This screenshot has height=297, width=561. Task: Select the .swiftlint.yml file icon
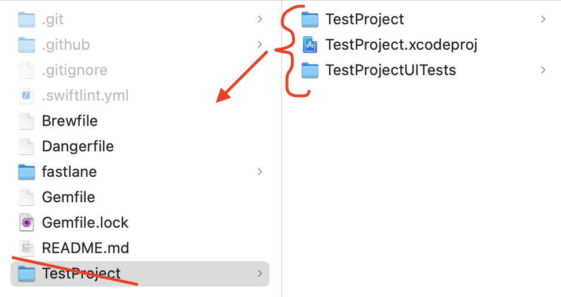click(27, 95)
